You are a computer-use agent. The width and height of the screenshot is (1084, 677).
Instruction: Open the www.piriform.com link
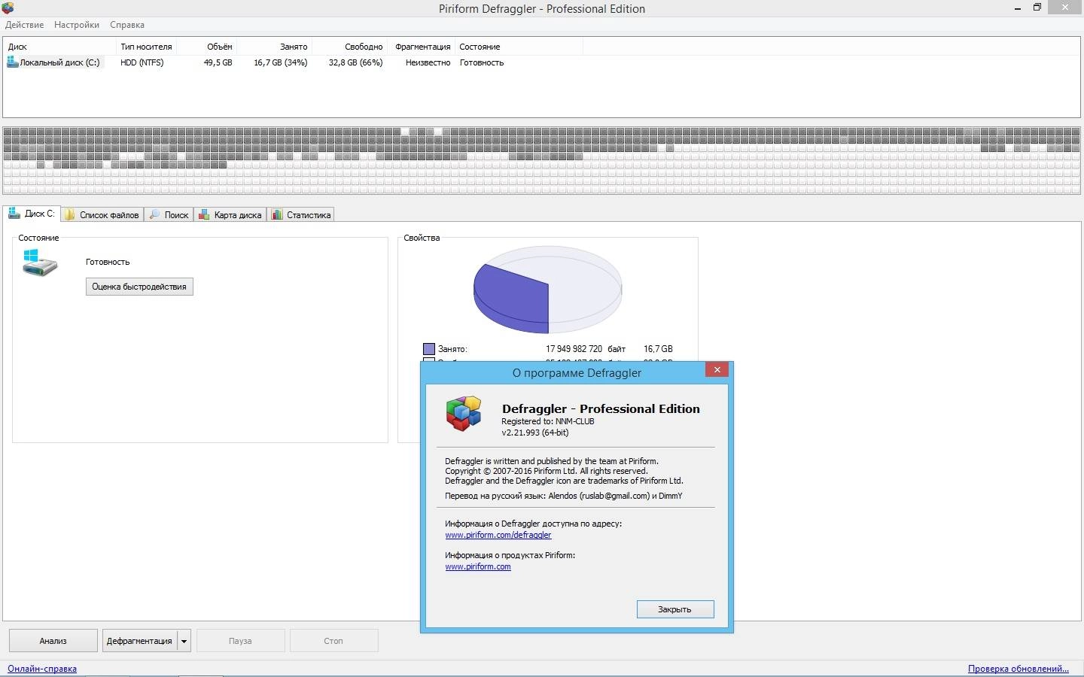pyautogui.click(x=477, y=566)
